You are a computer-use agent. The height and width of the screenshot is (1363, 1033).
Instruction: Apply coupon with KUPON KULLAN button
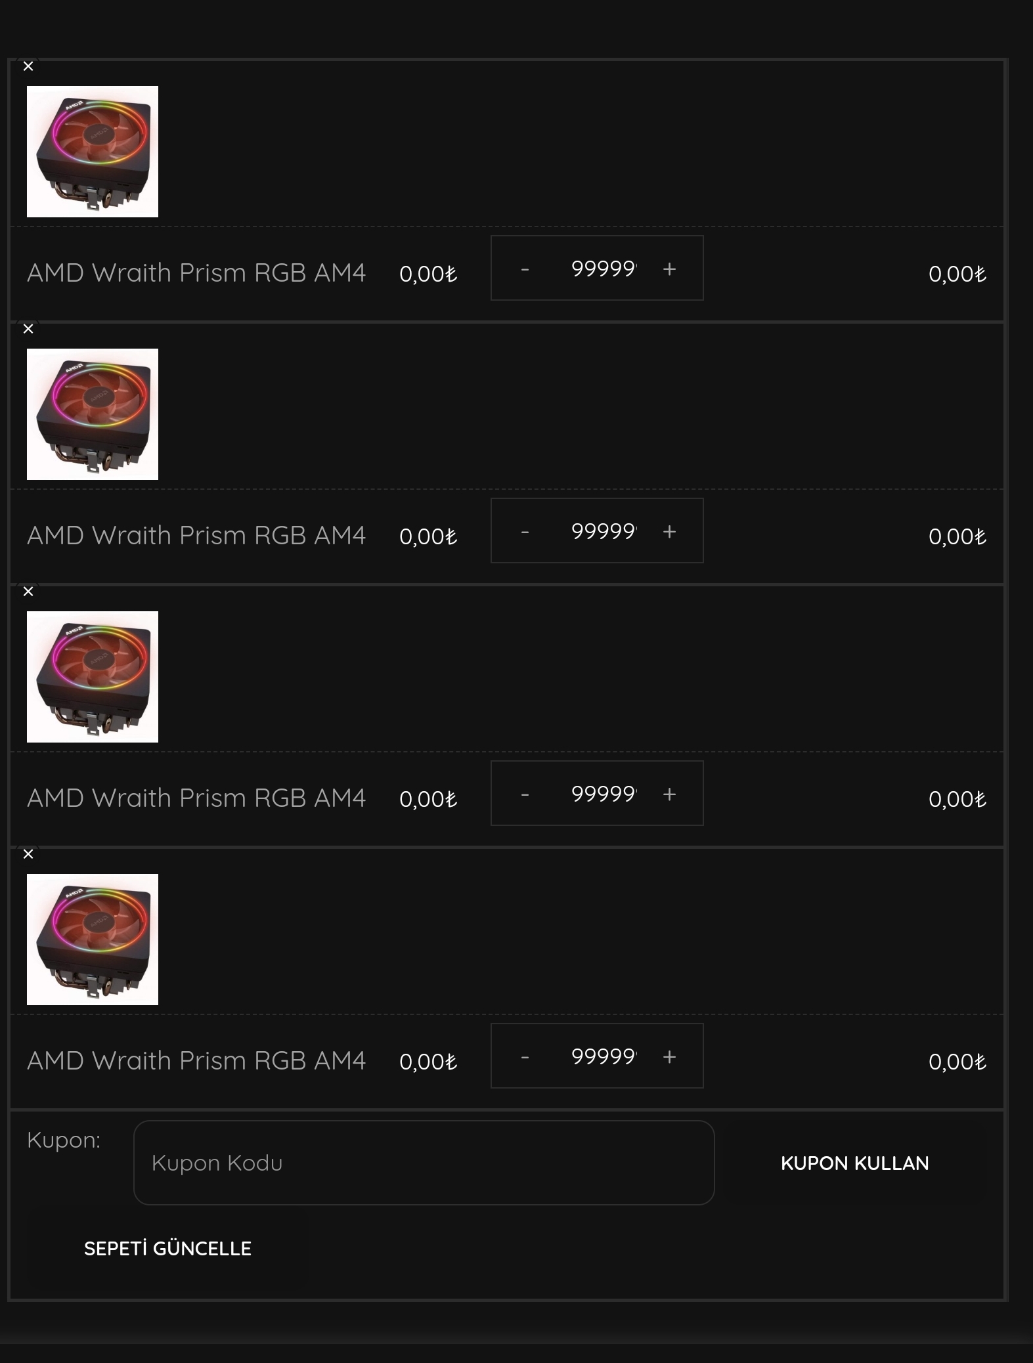(854, 1163)
